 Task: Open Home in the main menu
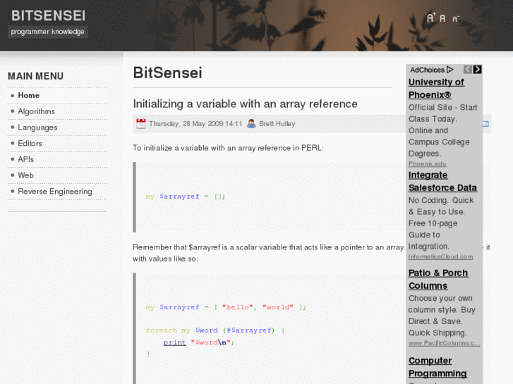pyautogui.click(x=28, y=95)
